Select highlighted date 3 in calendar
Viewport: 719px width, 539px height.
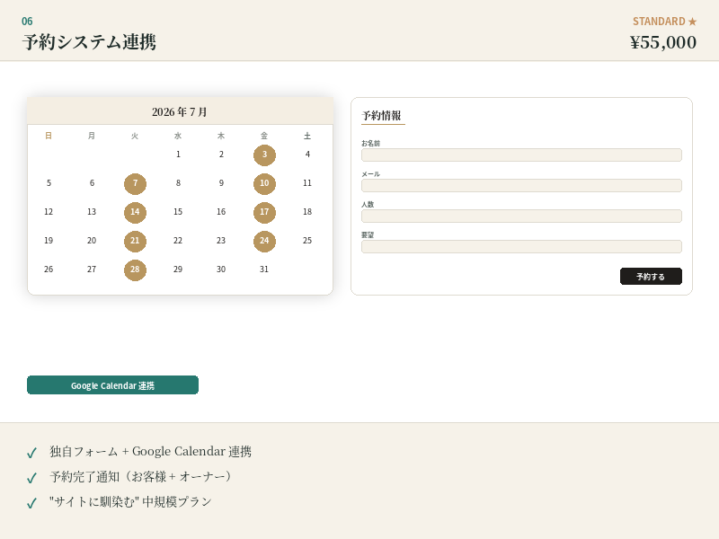point(264,155)
